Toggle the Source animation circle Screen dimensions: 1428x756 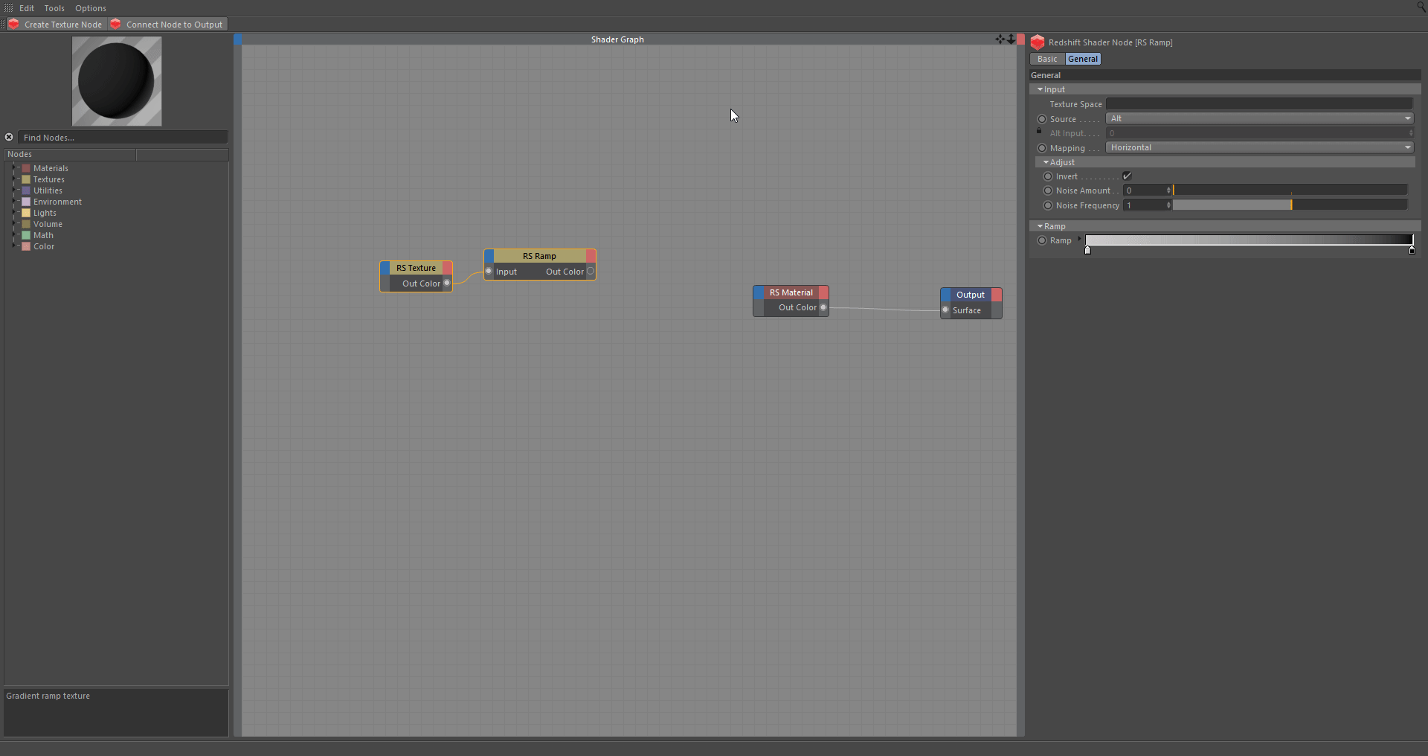coord(1042,119)
